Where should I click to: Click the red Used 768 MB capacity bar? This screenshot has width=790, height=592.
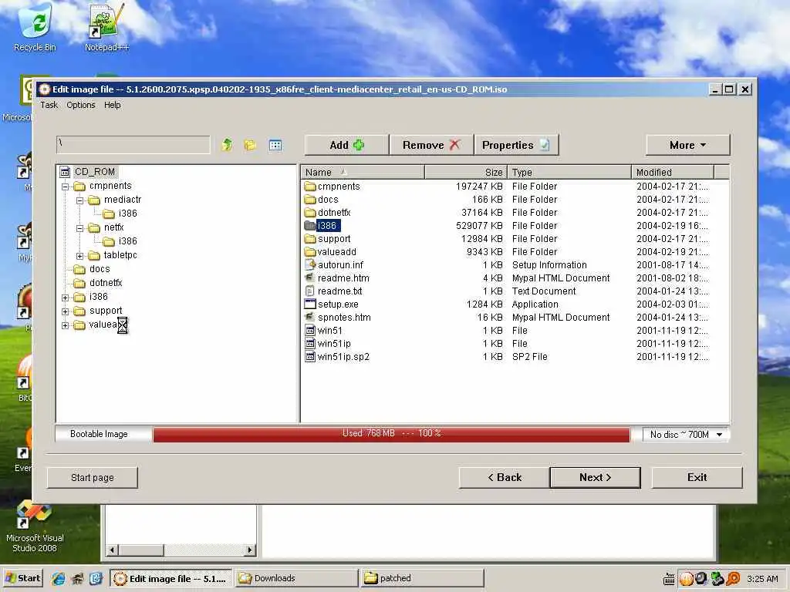point(391,434)
